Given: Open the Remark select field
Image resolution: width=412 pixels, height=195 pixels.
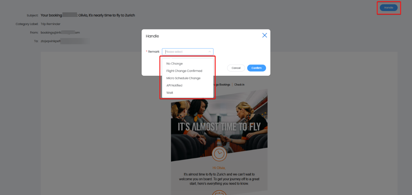Looking at the screenshot, I should [187, 52].
